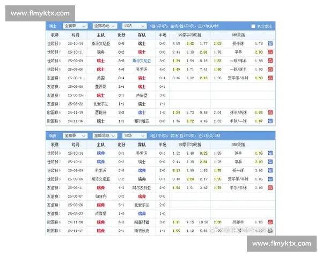Click blue result icon on 瑞士 vs 塞尔维亚 row
This screenshot has height=257, width=322.
(x=270, y=121)
